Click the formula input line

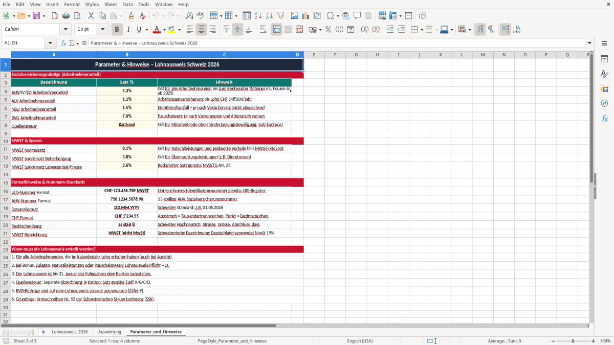click(x=337, y=43)
